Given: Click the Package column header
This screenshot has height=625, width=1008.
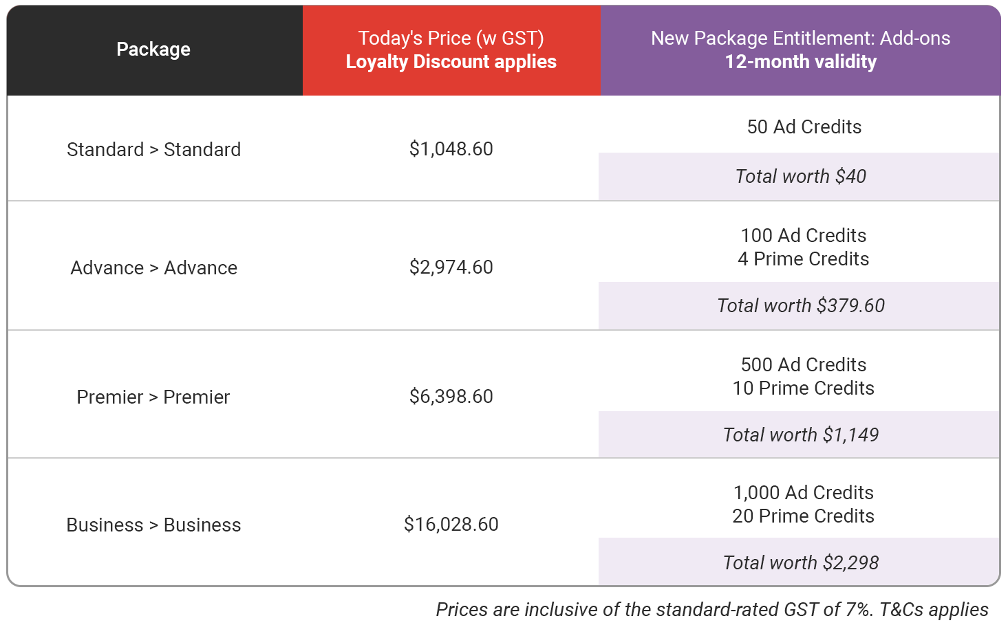Looking at the screenshot, I should pyautogui.click(x=154, y=50).
